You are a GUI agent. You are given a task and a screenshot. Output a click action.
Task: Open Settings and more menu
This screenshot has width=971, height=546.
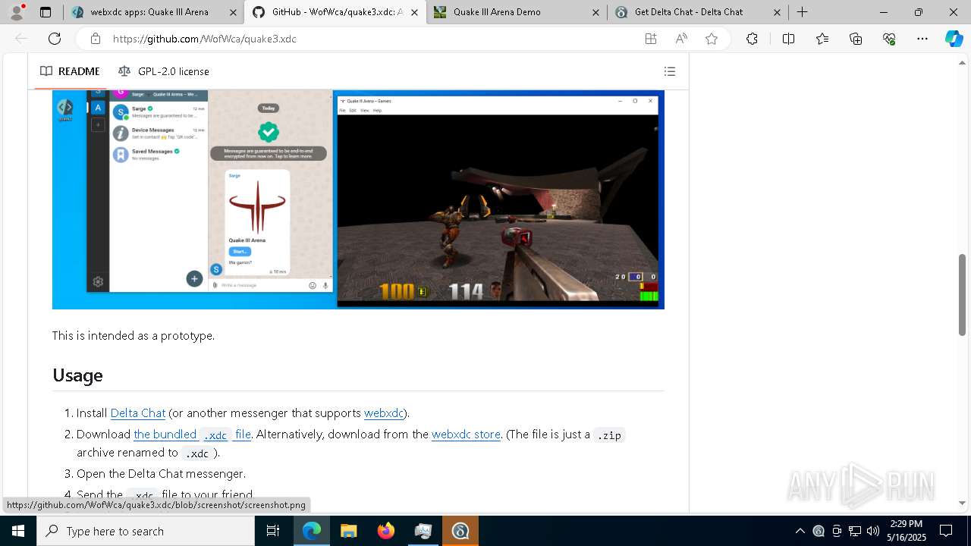[x=922, y=39]
